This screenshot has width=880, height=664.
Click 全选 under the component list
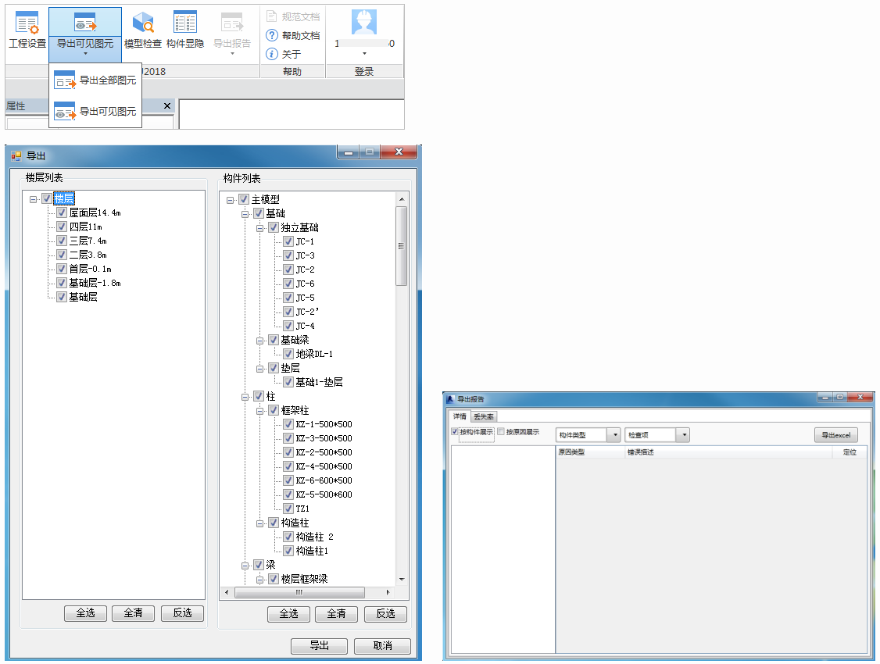coord(288,613)
